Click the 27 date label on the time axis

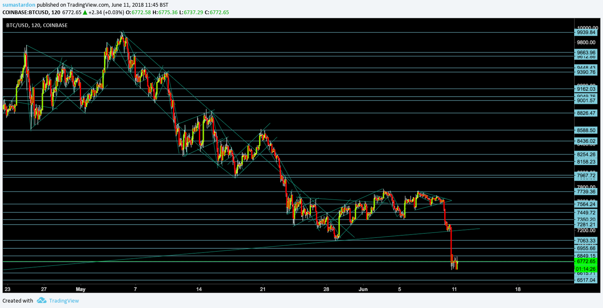tap(44, 289)
